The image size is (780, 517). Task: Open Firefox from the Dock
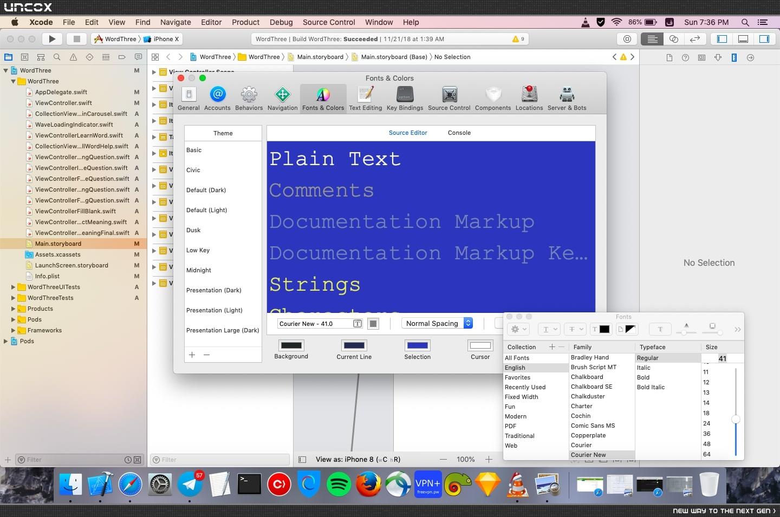pyautogui.click(x=368, y=485)
